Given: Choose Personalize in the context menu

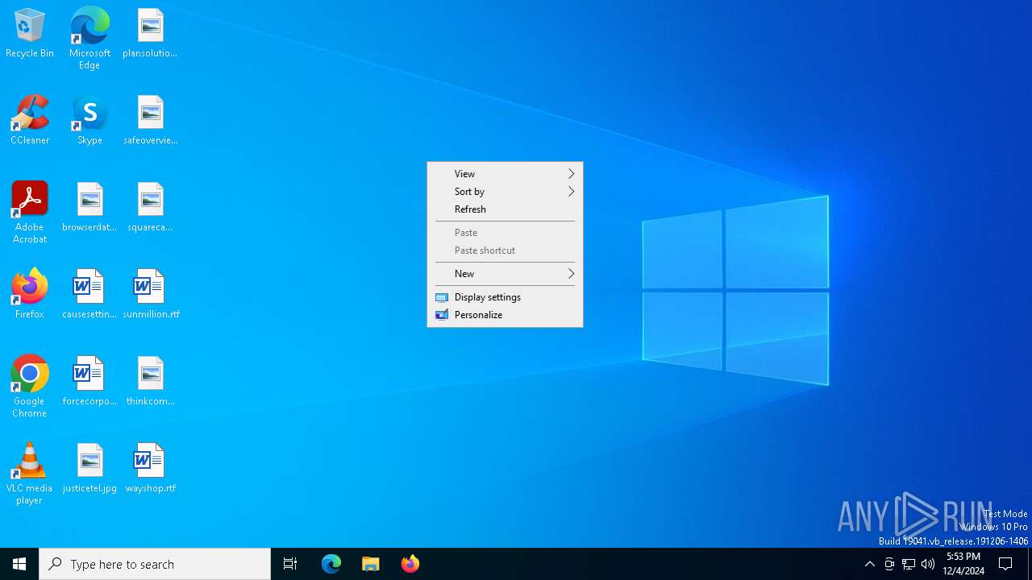Looking at the screenshot, I should coord(505,315).
